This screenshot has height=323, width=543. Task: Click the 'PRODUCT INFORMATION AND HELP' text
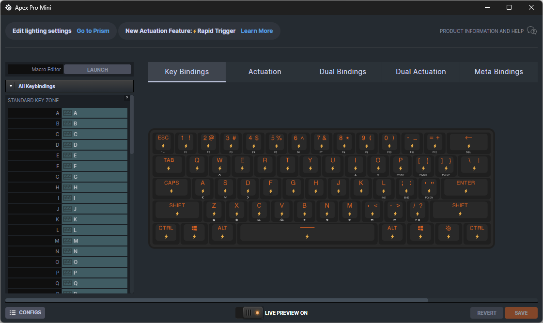pyautogui.click(x=481, y=31)
